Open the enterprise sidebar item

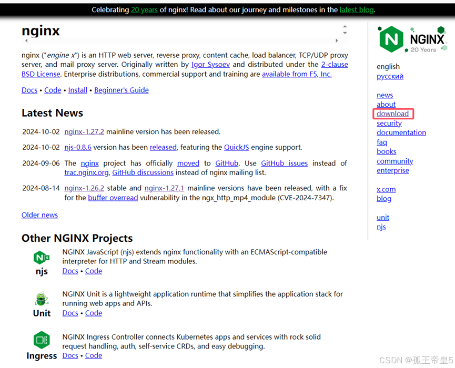click(393, 170)
